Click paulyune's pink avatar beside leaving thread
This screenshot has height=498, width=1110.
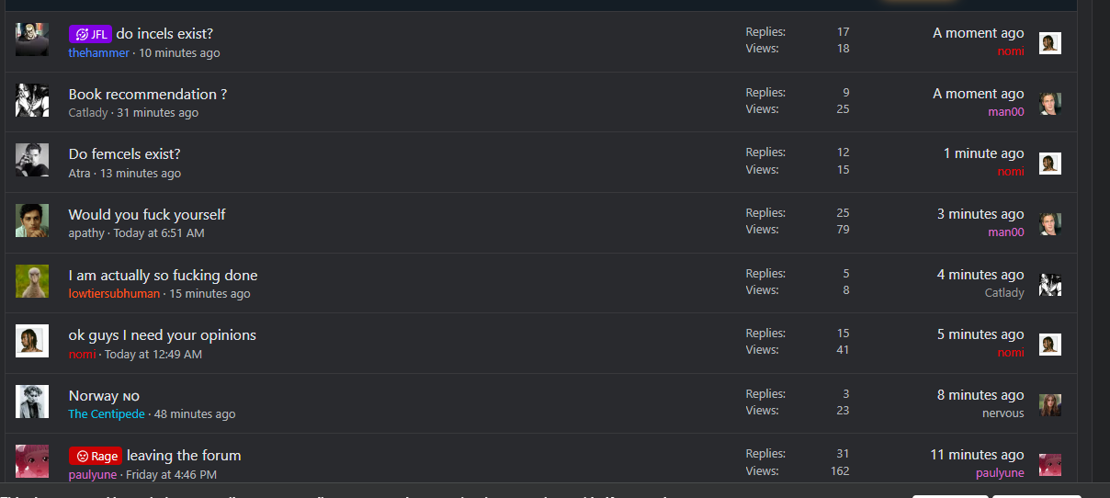click(32, 461)
